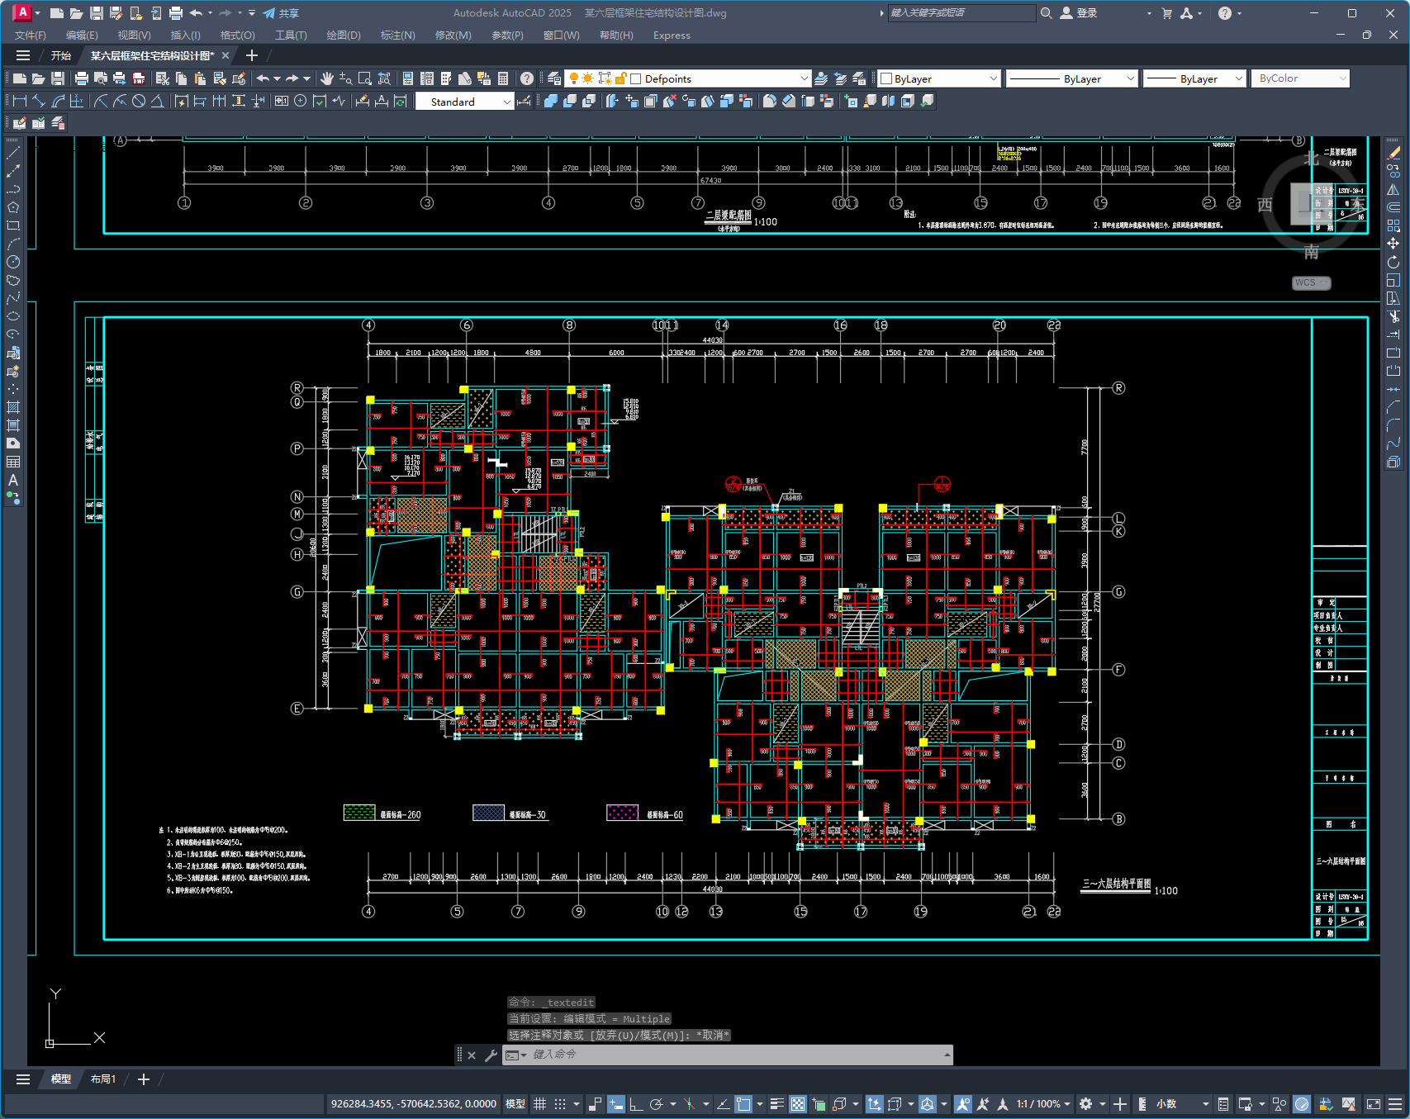
Task: Select the Aligned dimension tool
Action: [39, 101]
